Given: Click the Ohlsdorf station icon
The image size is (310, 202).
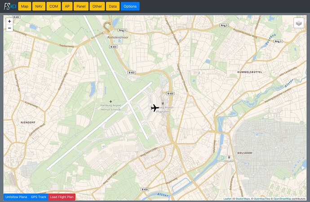Looking at the screenshot, I should [x=229, y=157].
